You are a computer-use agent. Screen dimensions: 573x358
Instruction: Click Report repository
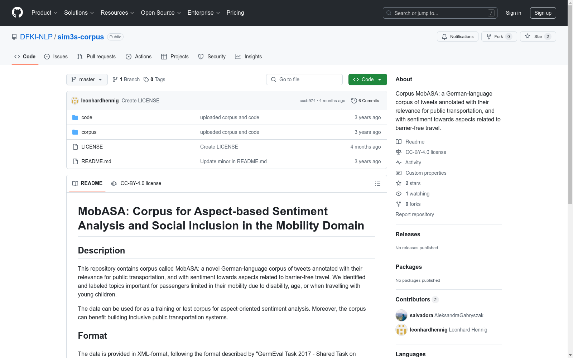pos(415,214)
